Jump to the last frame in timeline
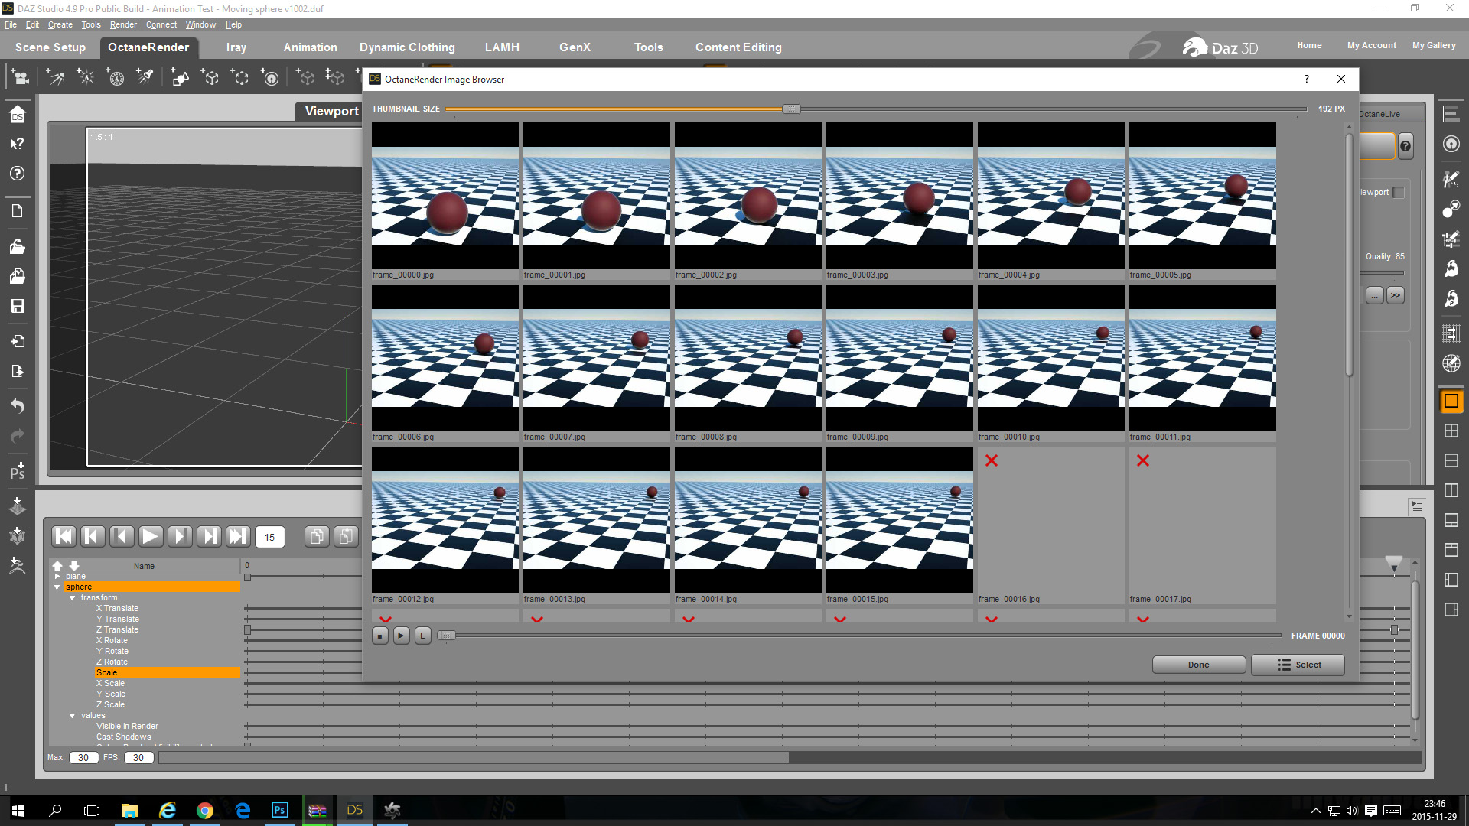The height and width of the screenshot is (826, 1469). click(x=238, y=537)
